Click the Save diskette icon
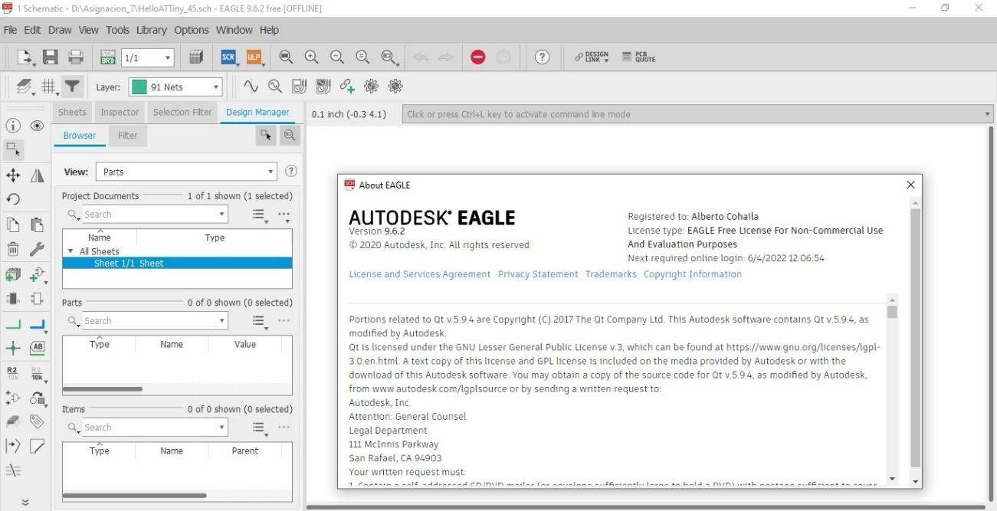This screenshot has height=511, width=997. click(x=50, y=57)
